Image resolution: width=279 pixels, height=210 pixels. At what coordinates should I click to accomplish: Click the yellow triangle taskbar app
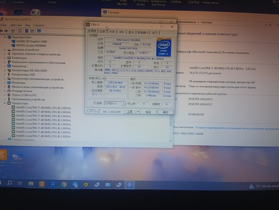[x=86, y=185]
